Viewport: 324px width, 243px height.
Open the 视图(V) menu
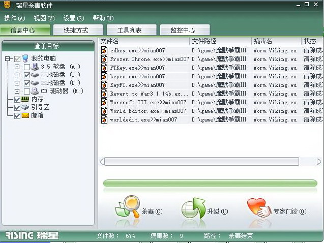tap(44, 18)
